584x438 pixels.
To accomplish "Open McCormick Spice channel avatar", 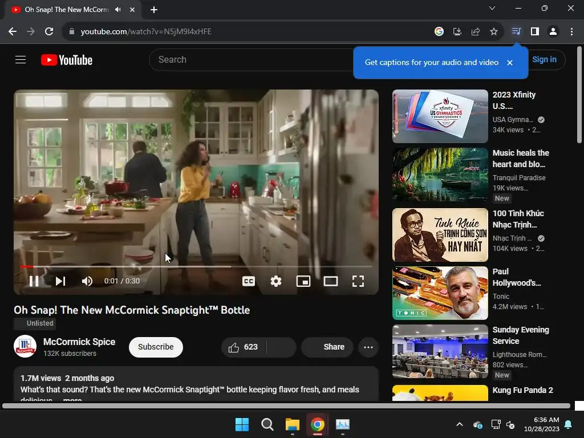I will point(25,346).
